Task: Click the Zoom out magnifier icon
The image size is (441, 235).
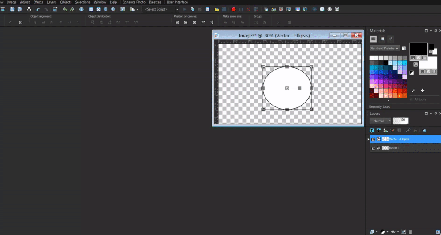Action: pos(106,9)
